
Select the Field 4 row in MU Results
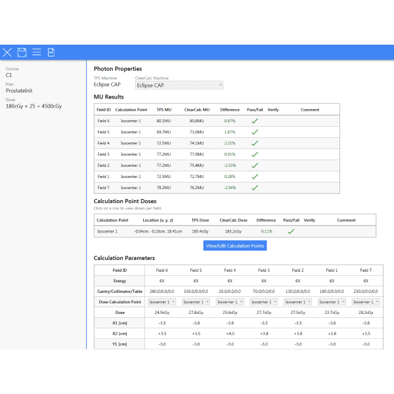[217, 143]
